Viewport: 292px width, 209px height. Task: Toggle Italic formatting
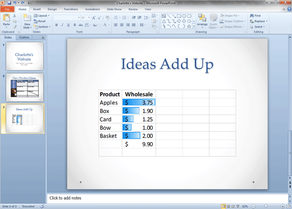pos(62,25)
